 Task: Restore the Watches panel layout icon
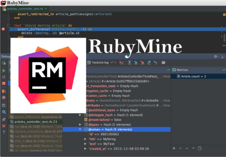point(223,70)
